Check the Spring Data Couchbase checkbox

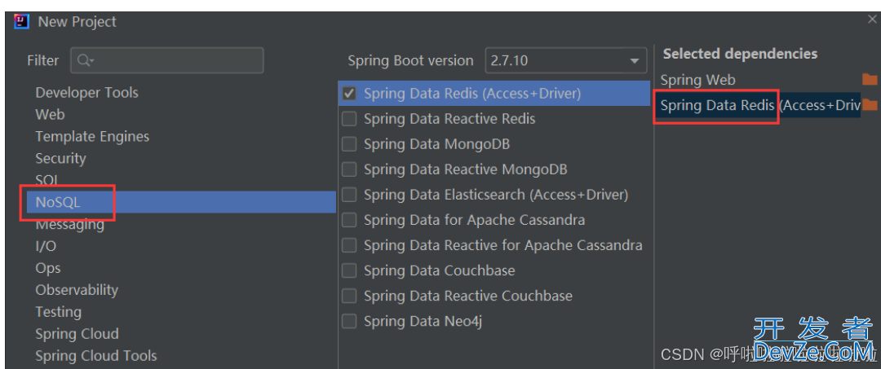[349, 270]
